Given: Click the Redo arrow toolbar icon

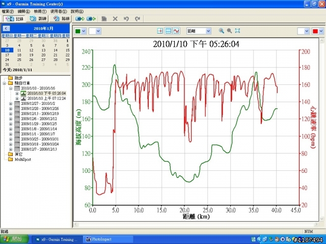Looking at the screenshot, I should (138, 19).
